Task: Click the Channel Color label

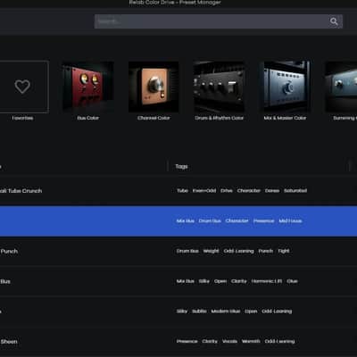Action: 154,118
